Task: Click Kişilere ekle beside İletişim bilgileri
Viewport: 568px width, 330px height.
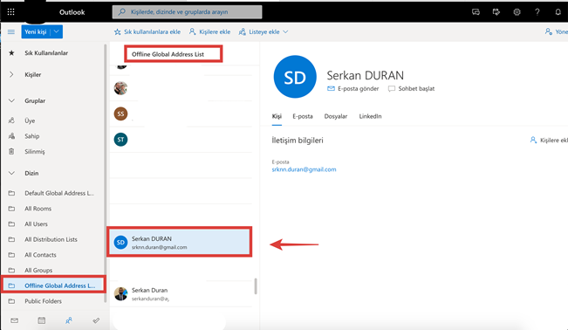Action: 549,140
